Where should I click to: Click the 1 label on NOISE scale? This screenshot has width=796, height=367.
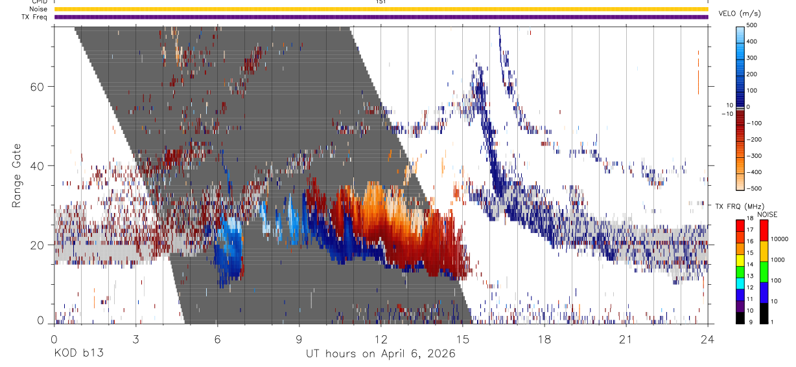[x=773, y=322]
